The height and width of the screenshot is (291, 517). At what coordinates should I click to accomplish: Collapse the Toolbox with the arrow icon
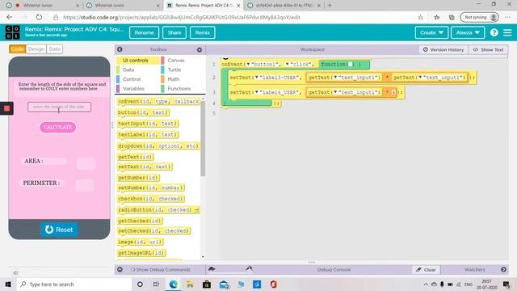coord(120,49)
